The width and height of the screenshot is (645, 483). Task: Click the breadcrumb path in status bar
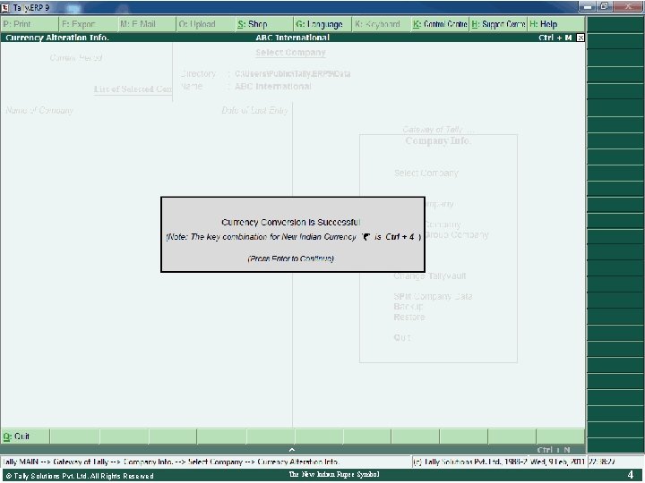tap(171, 462)
